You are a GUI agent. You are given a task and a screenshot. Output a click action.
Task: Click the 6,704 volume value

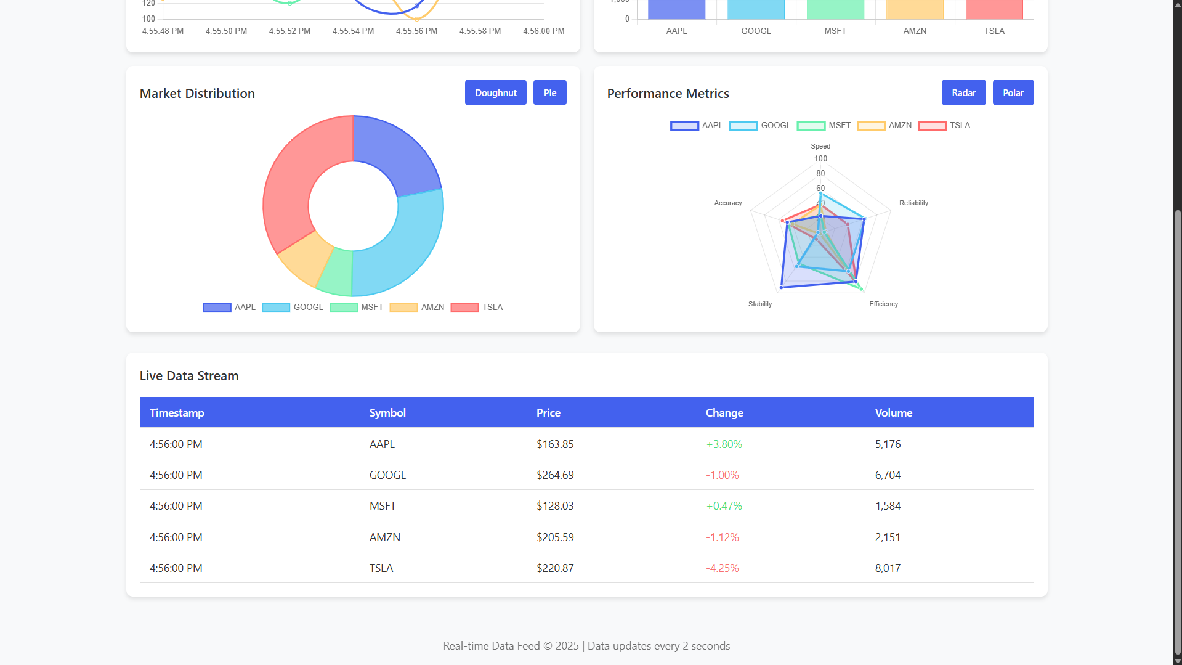[888, 475]
